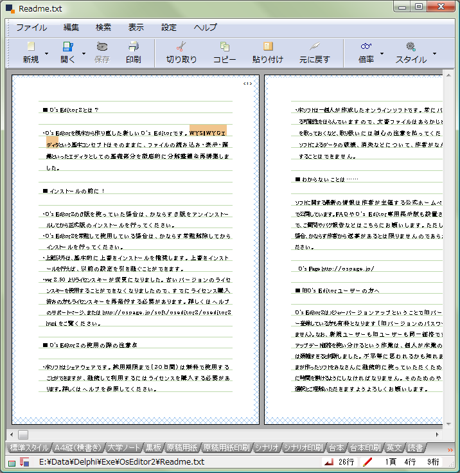Click the heading ■ わからないことは……

pos(326,179)
